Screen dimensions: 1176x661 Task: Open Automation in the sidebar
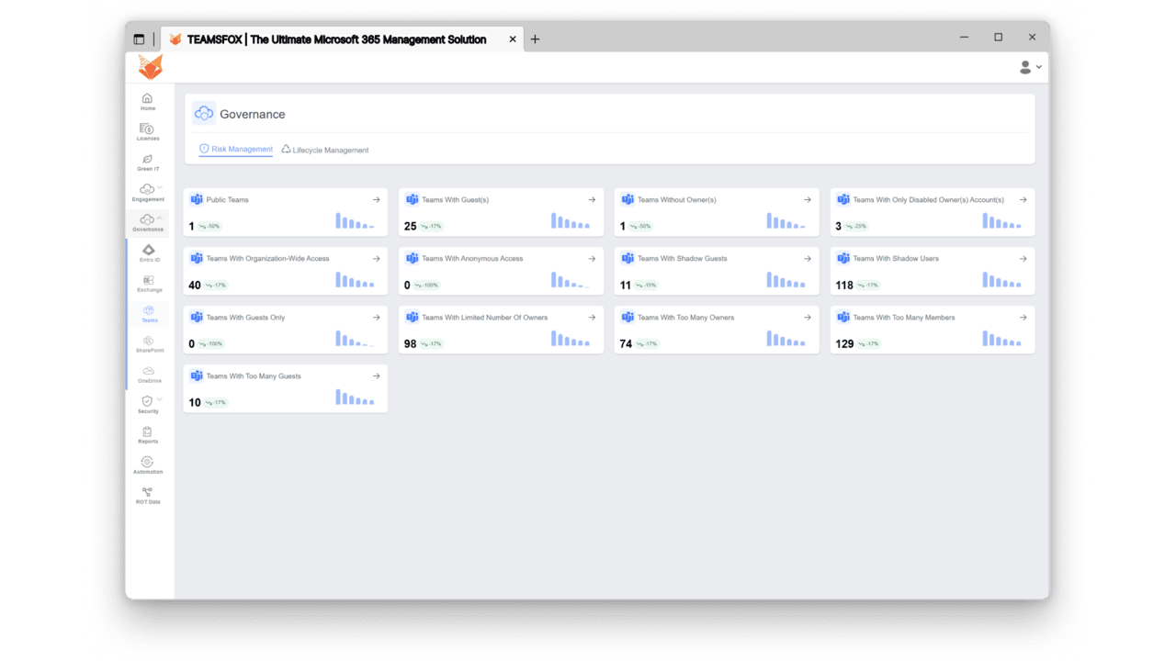[x=147, y=465]
